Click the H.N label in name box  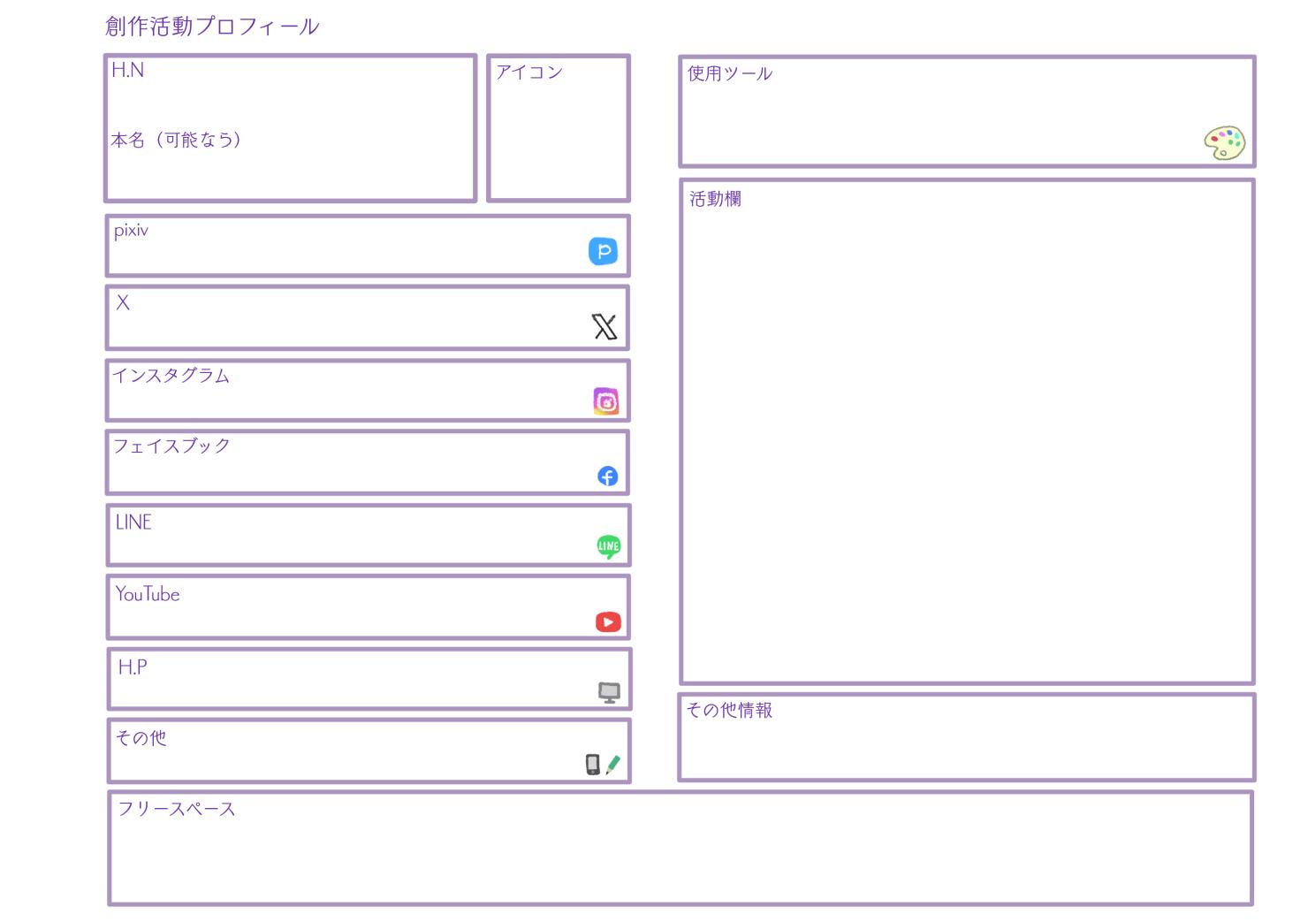click(x=127, y=71)
